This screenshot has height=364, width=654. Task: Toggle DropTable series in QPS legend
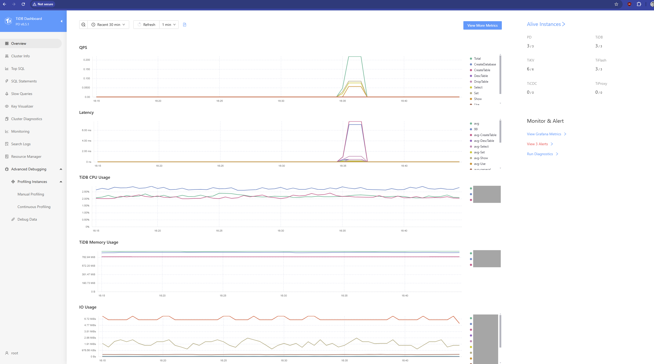pos(479,82)
